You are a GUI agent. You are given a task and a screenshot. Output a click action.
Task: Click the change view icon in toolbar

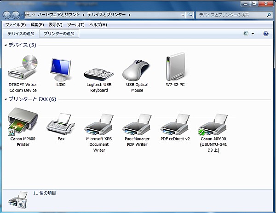coord(246,34)
